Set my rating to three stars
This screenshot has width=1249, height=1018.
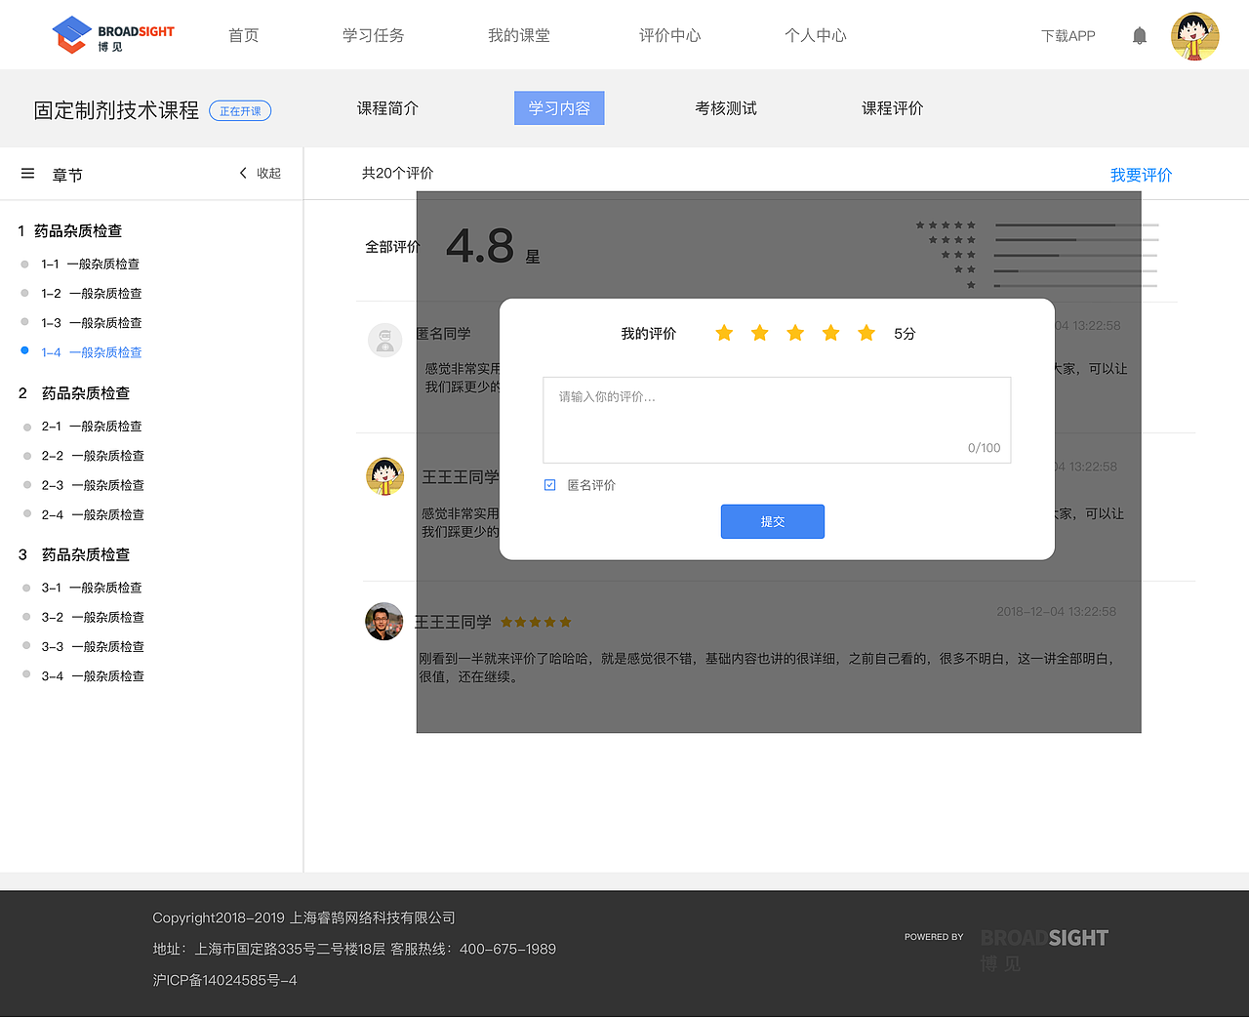click(794, 333)
